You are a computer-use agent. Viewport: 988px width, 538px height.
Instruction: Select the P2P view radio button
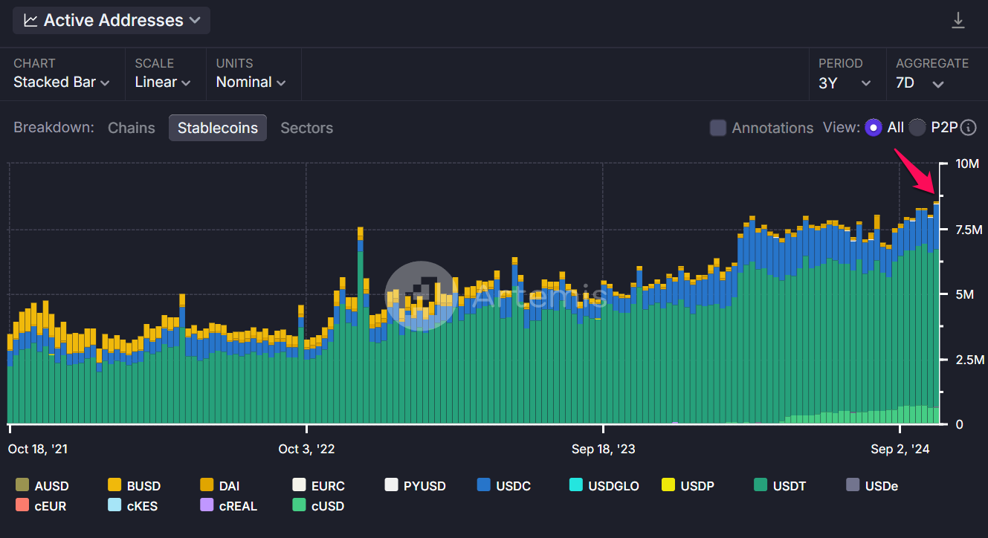[x=917, y=128]
